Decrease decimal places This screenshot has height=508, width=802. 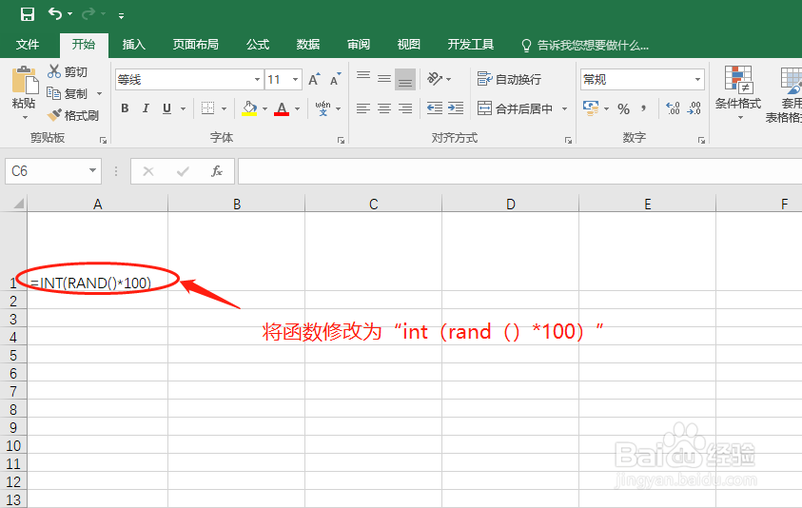coord(694,108)
